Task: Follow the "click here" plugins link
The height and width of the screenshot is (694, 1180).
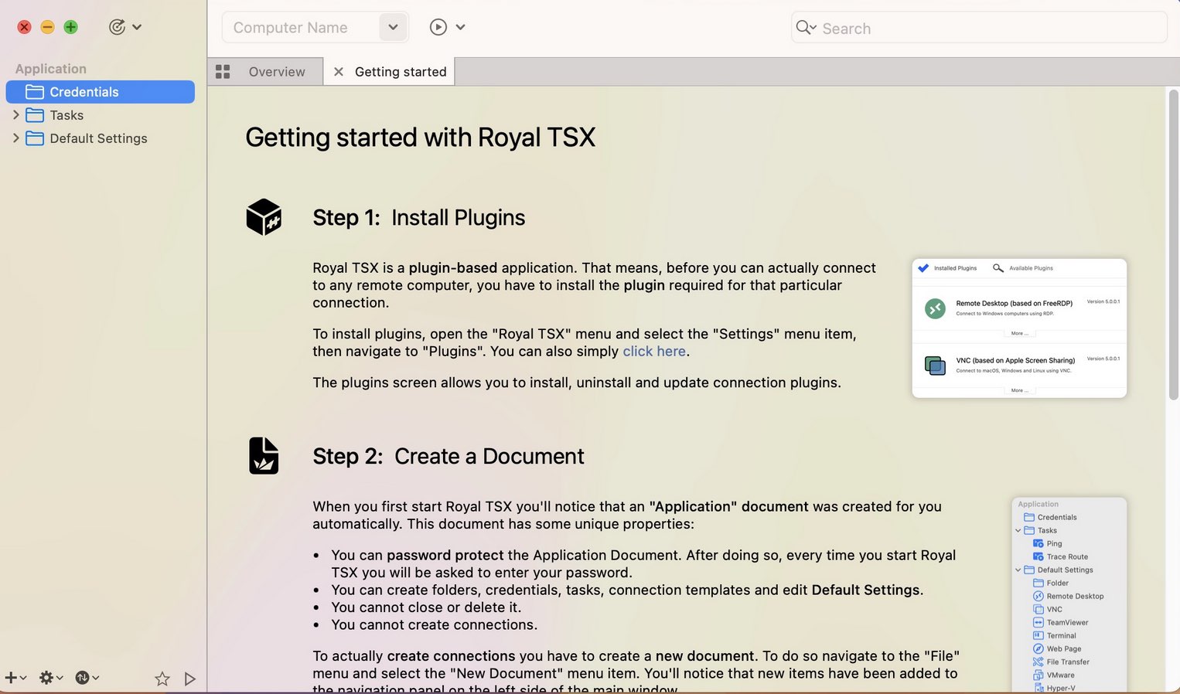Action: pos(654,352)
